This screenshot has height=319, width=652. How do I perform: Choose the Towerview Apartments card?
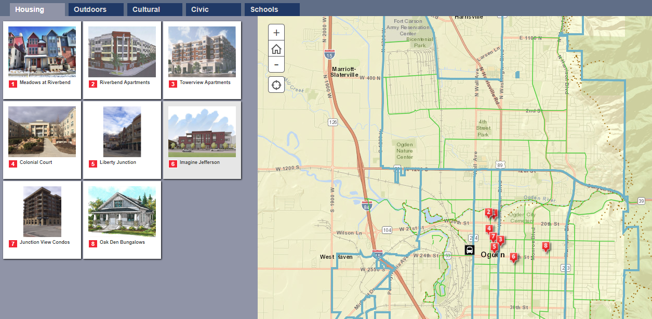[x=202, y=60]
